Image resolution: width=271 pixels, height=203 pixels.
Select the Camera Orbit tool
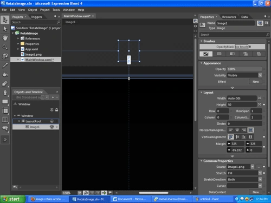tap(5, 56)
